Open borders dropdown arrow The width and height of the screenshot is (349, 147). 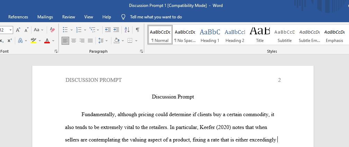(136, 41)
